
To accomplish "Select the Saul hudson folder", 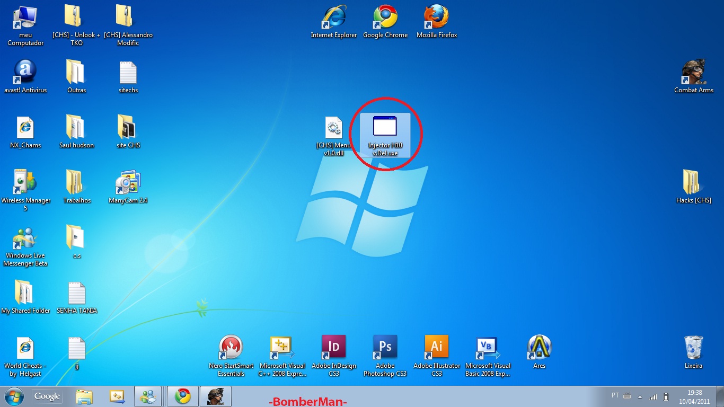I will [x=76, y=132].
